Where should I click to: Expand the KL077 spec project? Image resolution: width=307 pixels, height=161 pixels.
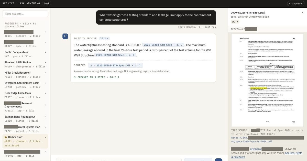pyautogui.click(x=45, y=42)
